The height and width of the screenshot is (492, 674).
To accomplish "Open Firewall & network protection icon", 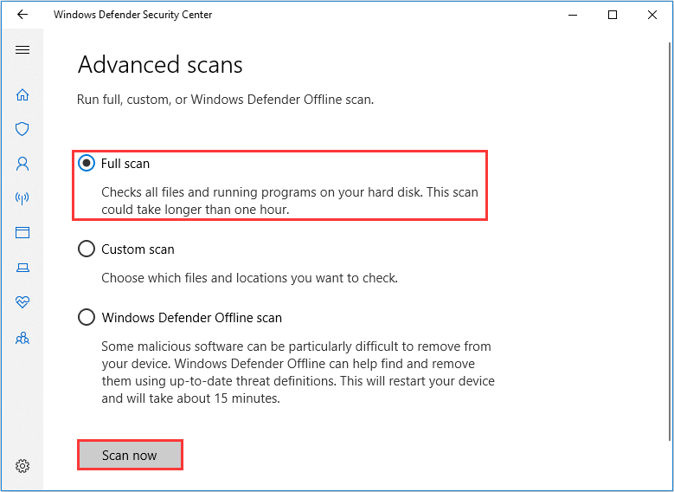I will 22,198.
